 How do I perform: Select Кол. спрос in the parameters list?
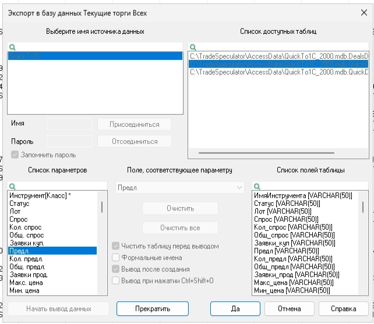click(x=27, y=226)
